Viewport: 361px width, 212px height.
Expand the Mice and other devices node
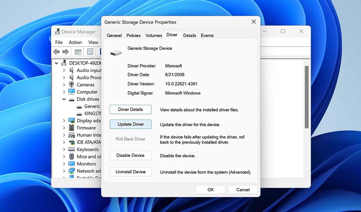point(64,156)
